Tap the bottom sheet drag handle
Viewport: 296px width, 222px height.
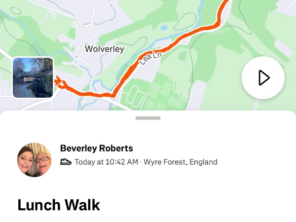click(x=148, y=118)
